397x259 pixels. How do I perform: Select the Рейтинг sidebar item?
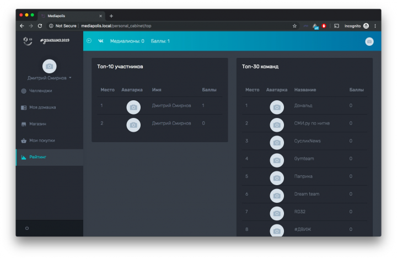click(x=50, y=157)
